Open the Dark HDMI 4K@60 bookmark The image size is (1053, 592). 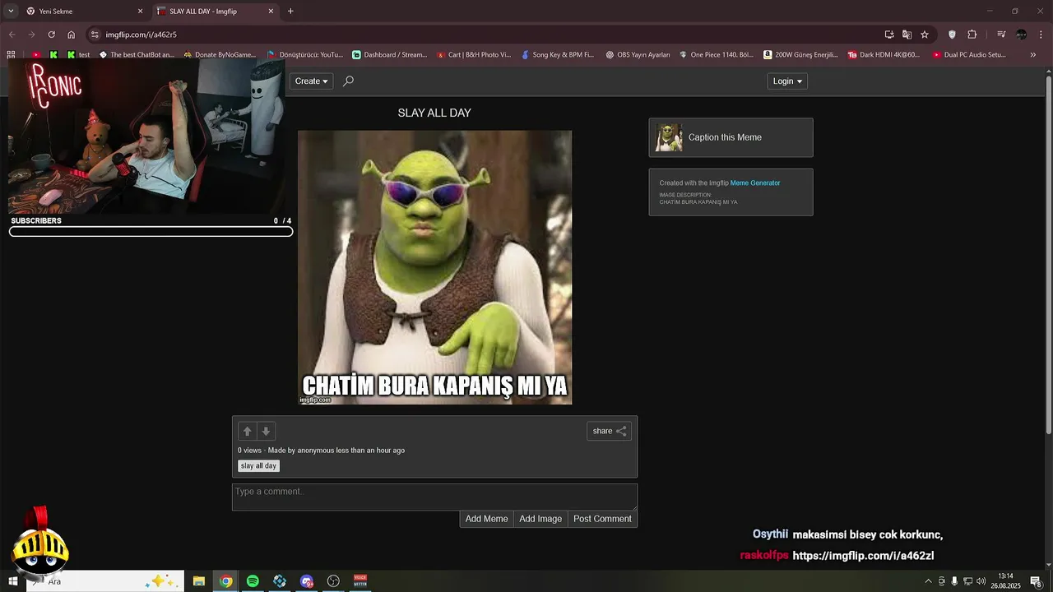[884, 55]
